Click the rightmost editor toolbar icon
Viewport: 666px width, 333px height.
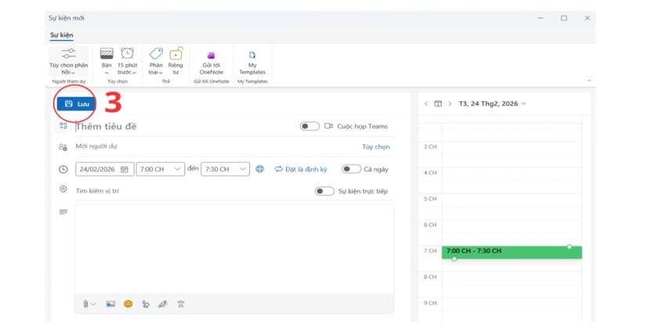180,304
